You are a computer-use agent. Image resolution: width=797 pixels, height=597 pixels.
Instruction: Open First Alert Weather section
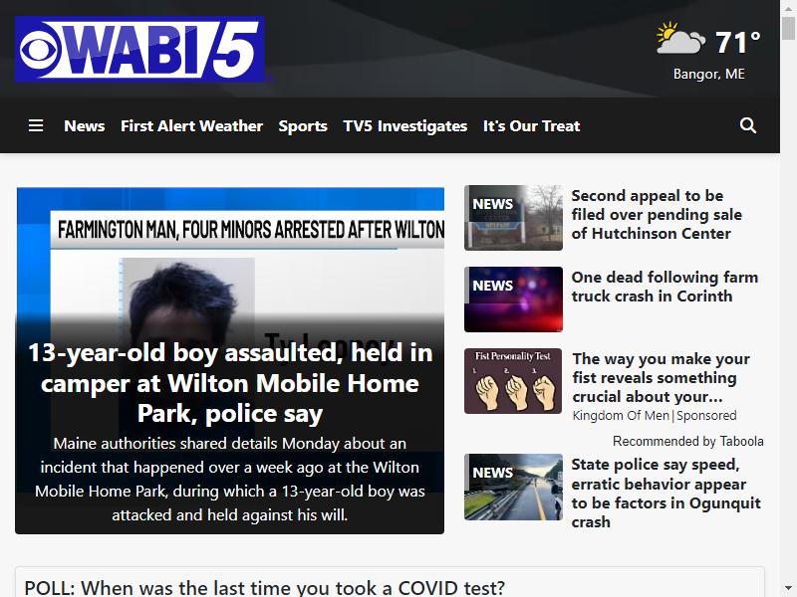[191, 126]
